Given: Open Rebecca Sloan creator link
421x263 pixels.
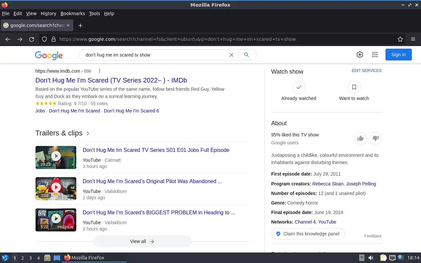Looking at the screenshot, I should (328, 184).
